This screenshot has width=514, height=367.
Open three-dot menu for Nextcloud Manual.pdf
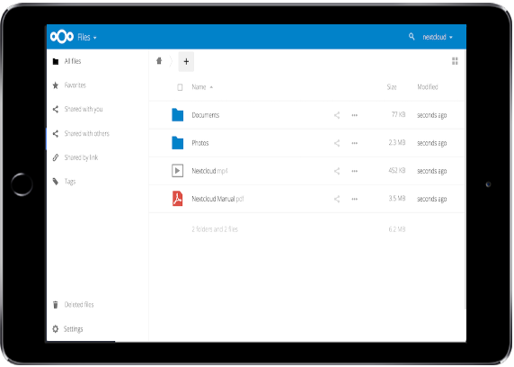[x=354, y=199]
